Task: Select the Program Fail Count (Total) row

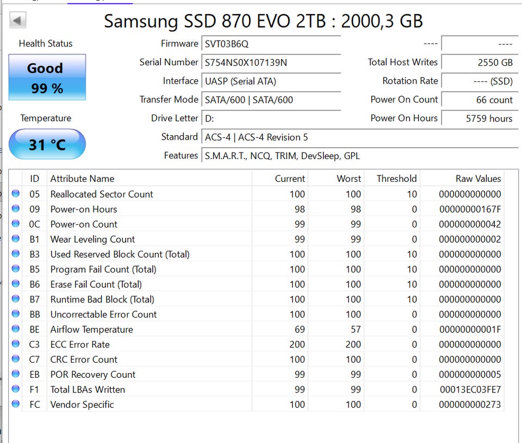Action: point(256,269)
